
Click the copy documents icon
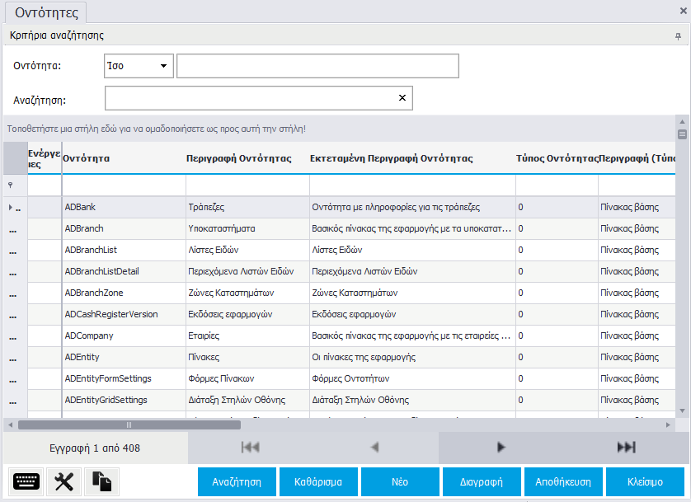(x=102, y=481)
